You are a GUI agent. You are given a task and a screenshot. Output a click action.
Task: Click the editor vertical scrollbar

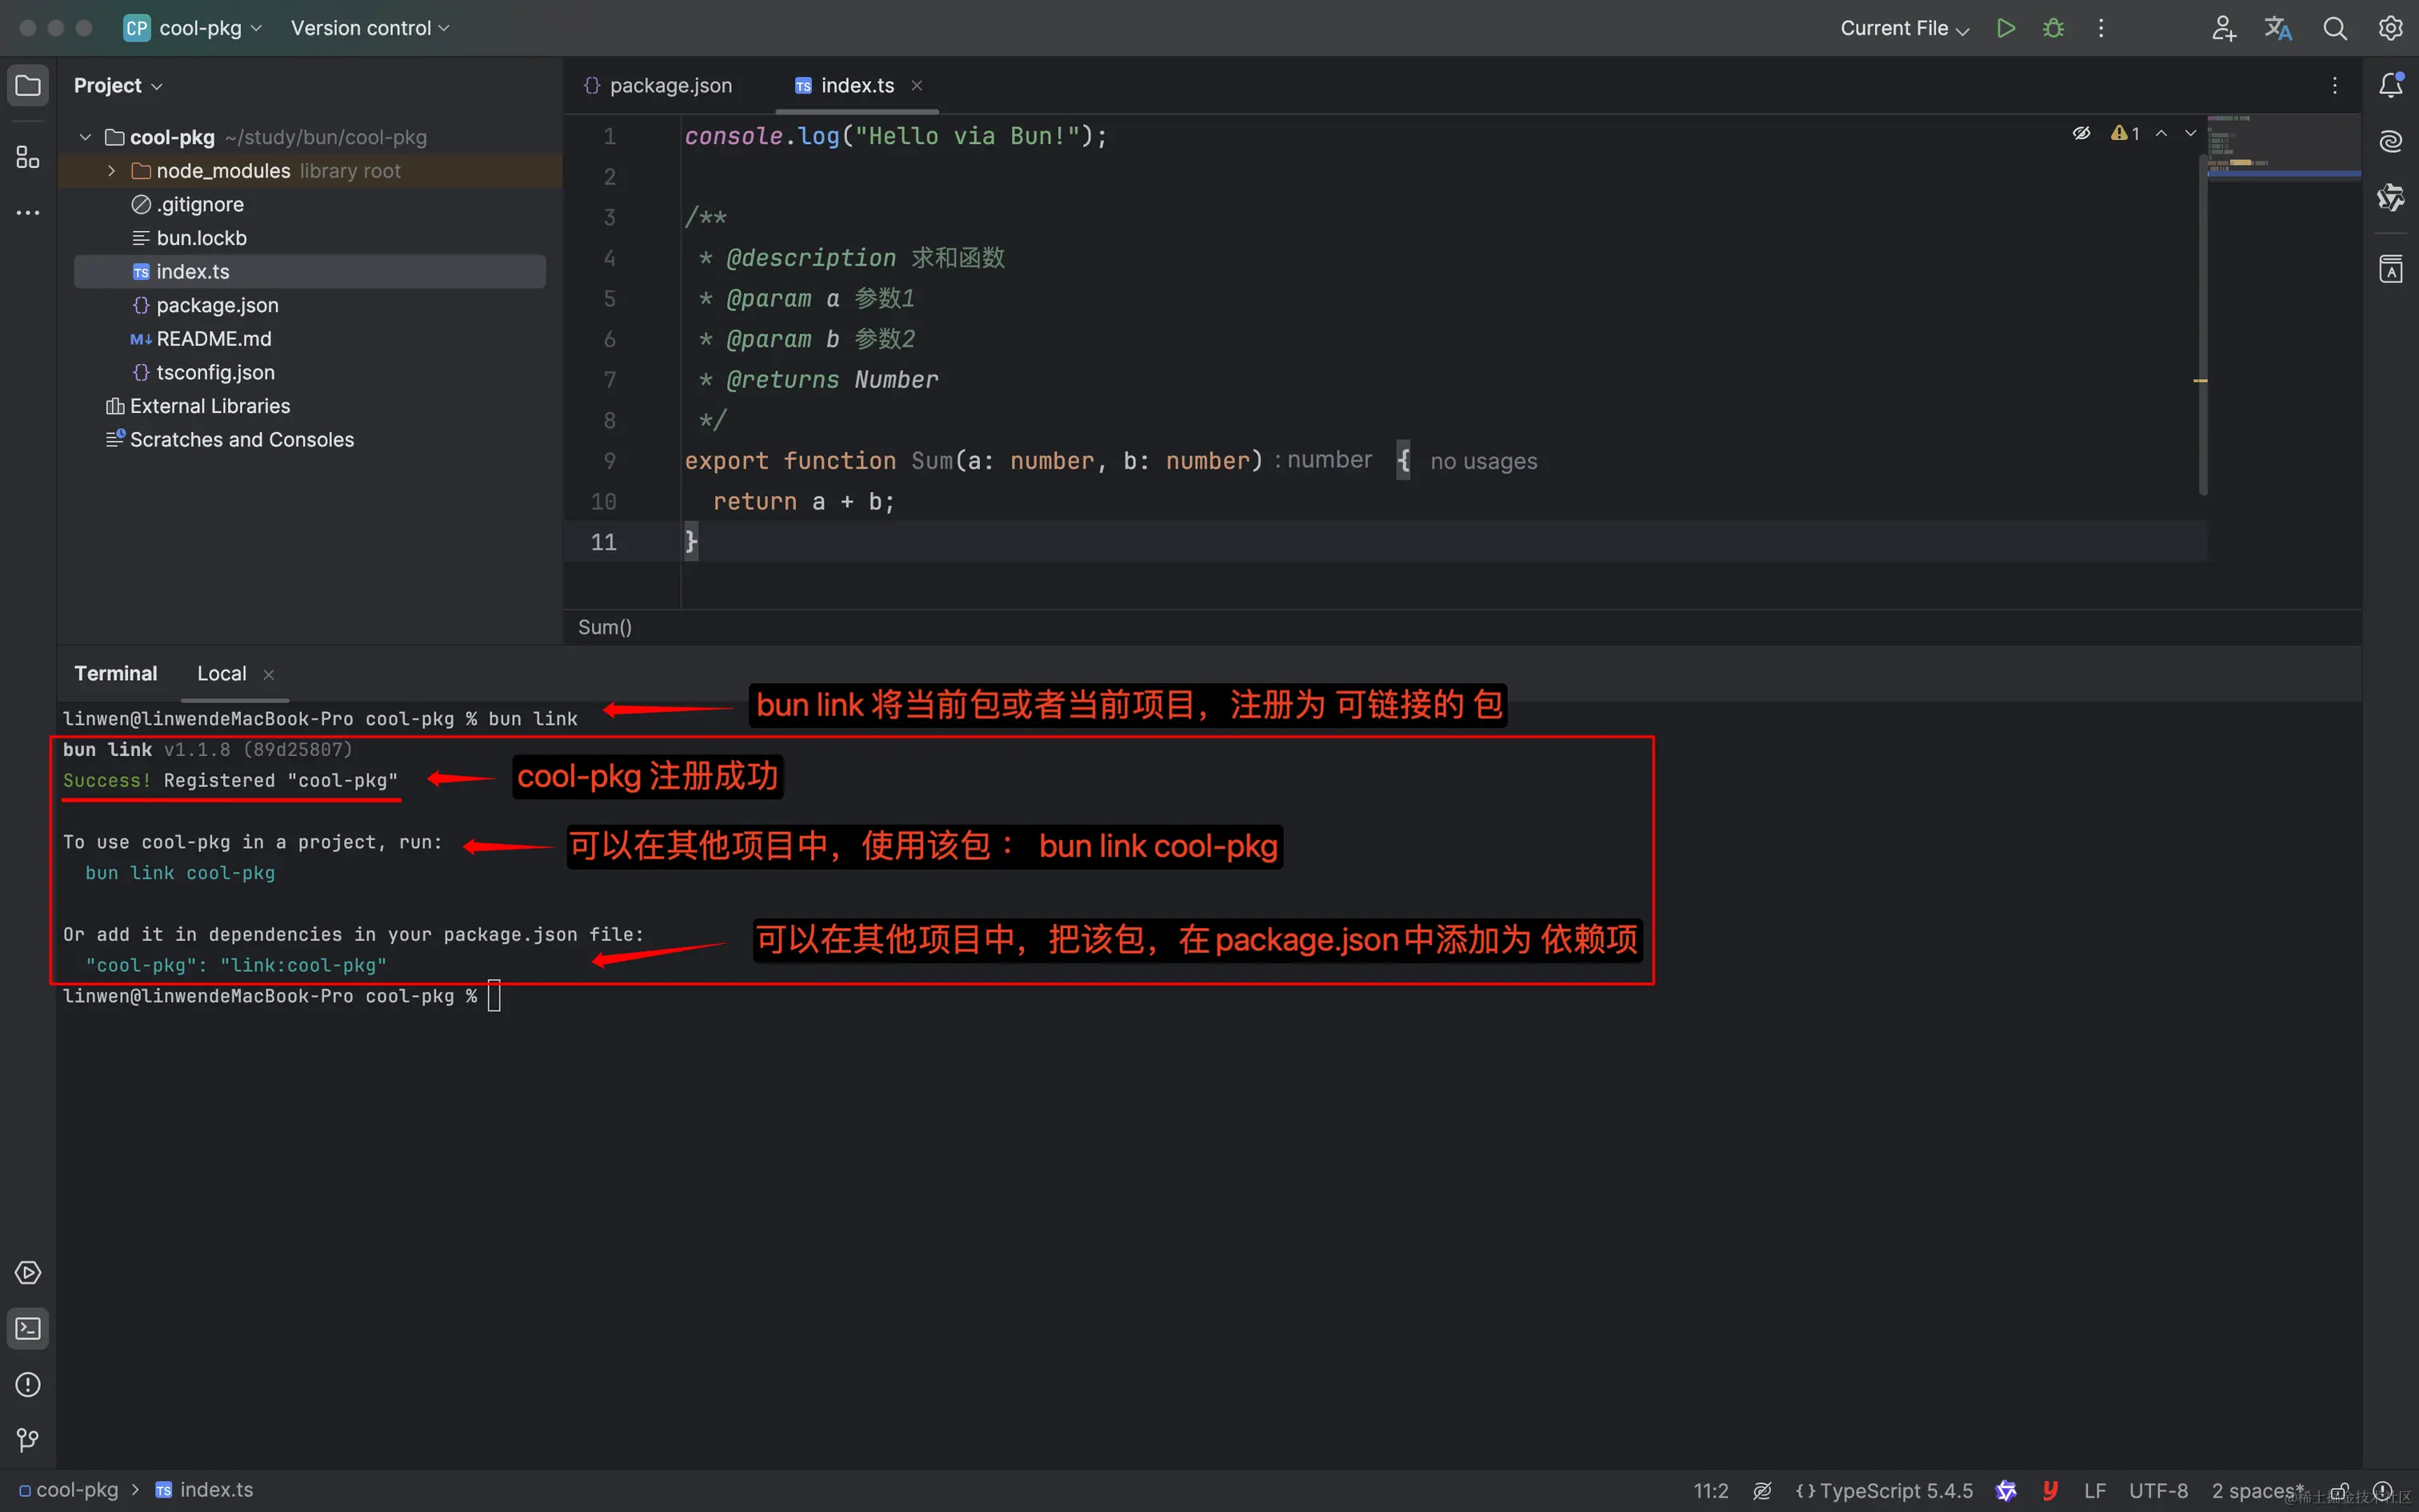coord(2202,325)
